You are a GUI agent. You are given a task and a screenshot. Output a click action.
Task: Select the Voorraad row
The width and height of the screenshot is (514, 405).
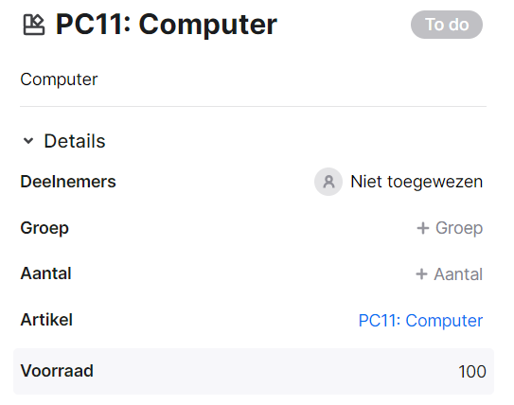coord(254,371)
